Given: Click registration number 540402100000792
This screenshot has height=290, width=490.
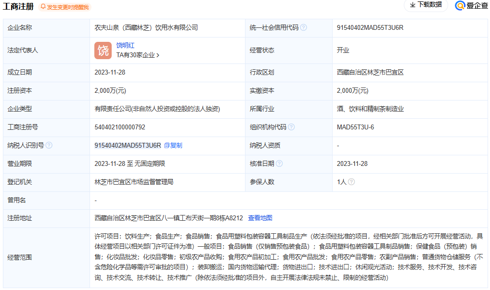Looking at the screenshot, I should point(120,127).
